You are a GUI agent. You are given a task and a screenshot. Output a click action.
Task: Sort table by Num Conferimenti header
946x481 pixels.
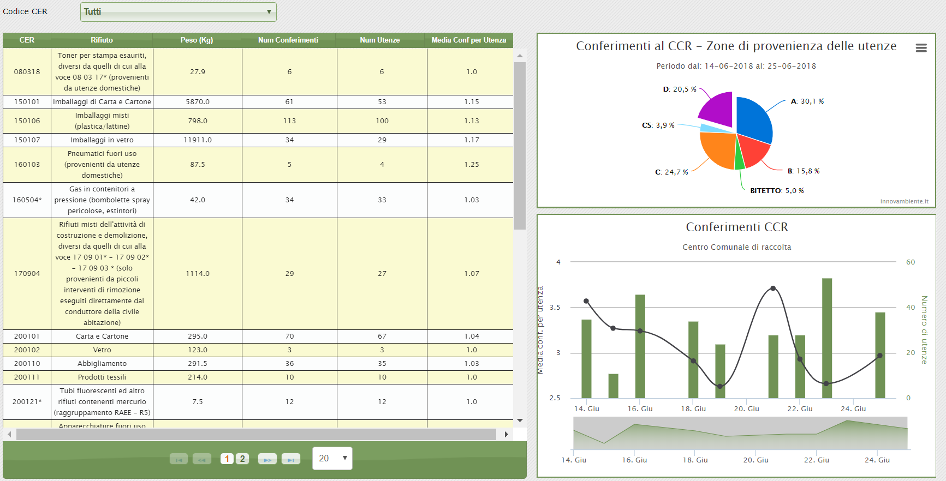click(x=288, y=40)
